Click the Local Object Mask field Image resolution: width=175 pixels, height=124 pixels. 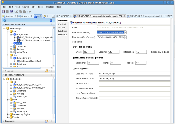(x=135, y=74)
